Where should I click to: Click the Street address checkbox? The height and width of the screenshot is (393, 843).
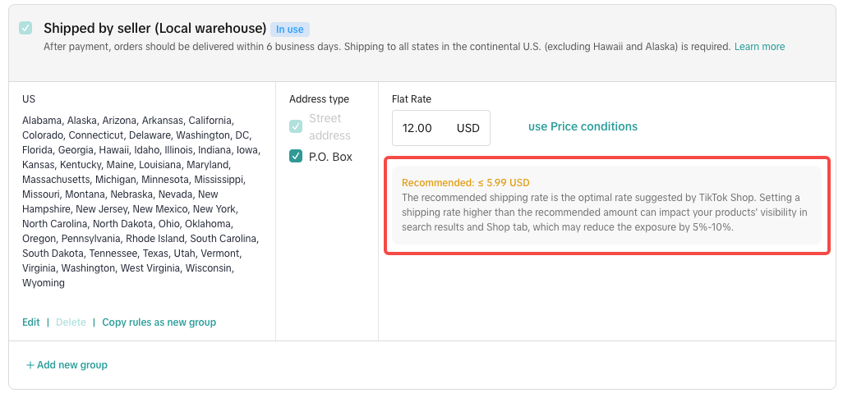(296, 126)
